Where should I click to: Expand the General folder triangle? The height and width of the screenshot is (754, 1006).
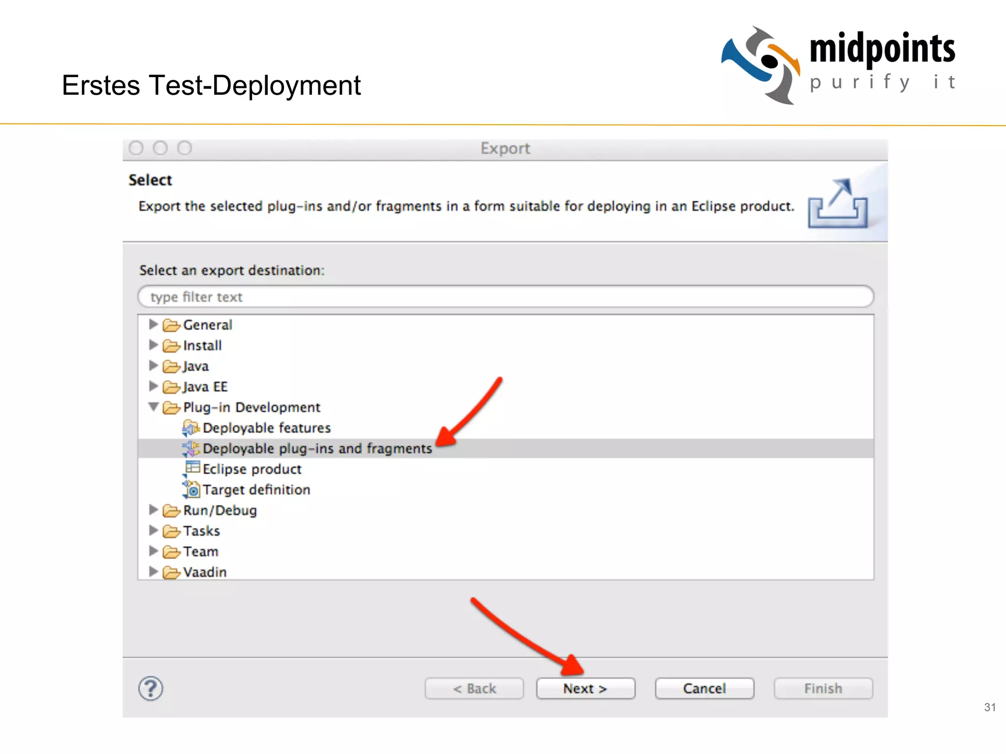point(153,324)
